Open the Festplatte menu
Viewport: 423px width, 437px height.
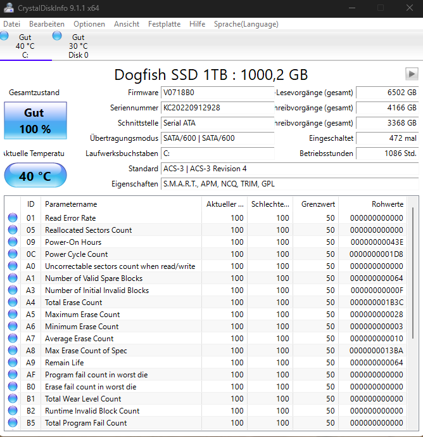point(164,24)
